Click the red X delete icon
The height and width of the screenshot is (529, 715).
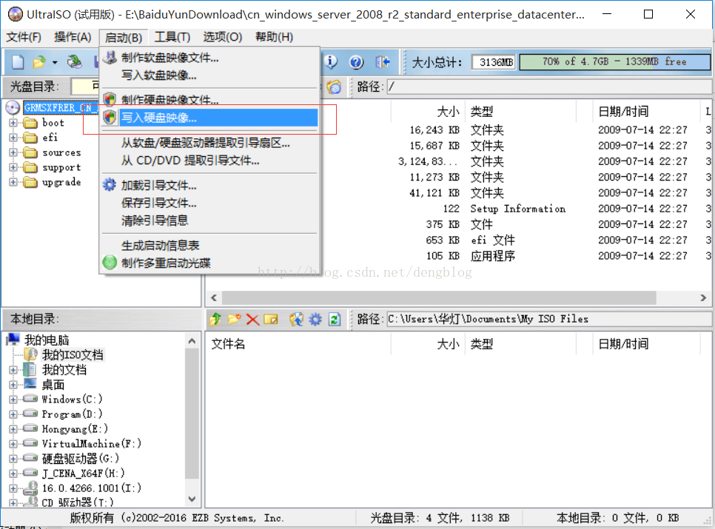click(252, 320)
